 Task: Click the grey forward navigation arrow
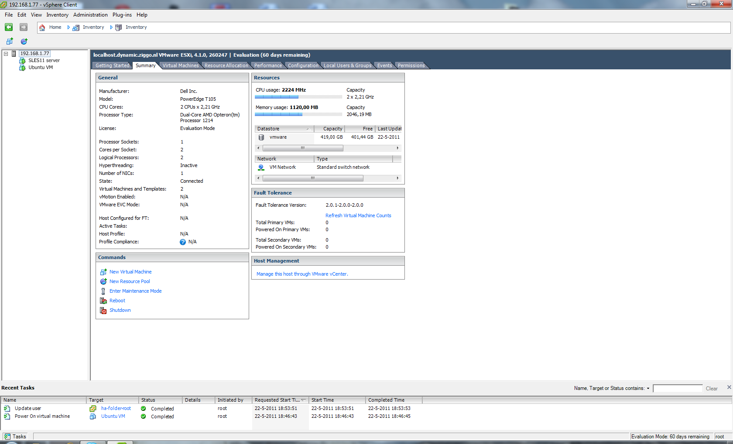coord(24,27)
